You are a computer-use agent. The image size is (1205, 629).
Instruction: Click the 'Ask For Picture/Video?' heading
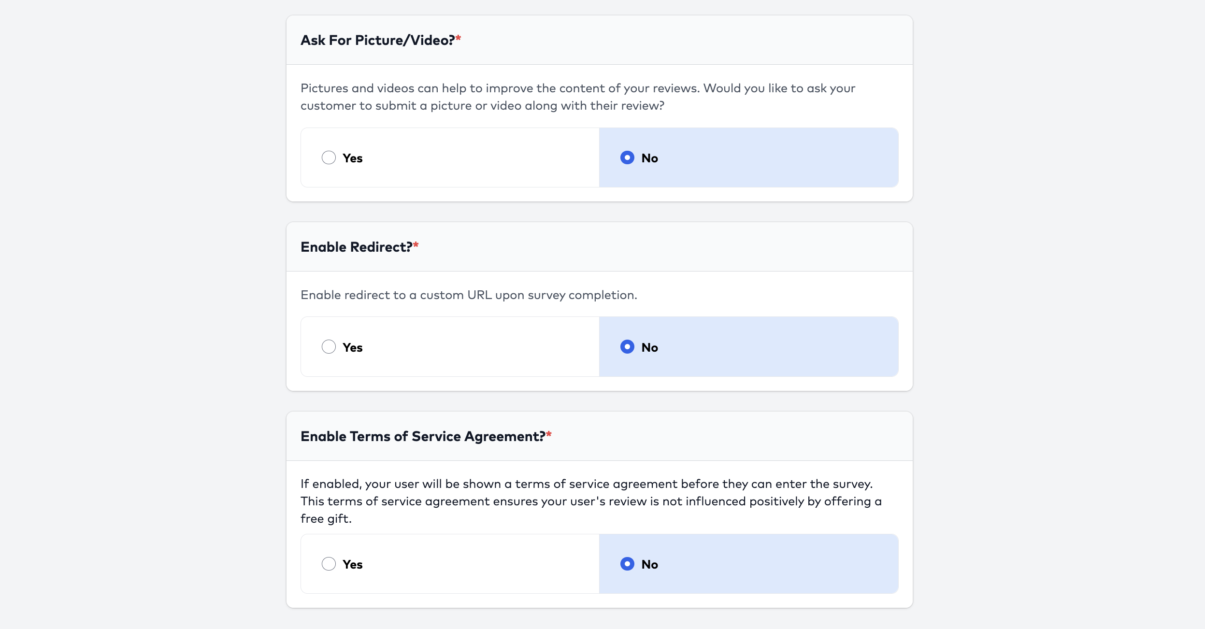point(377,40)
